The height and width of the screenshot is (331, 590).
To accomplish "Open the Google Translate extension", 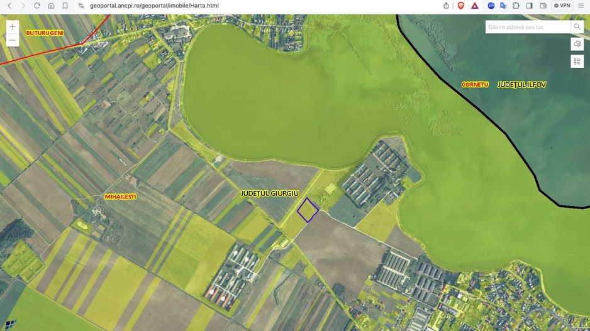I will (x=503, y=6).
